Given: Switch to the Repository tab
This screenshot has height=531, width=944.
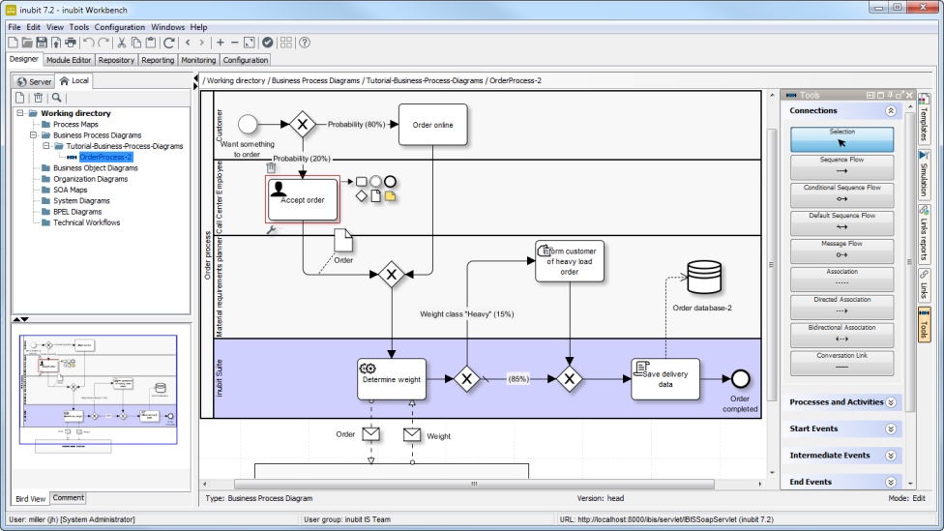Looking at the screenshot, I should [x=116, y=60].
